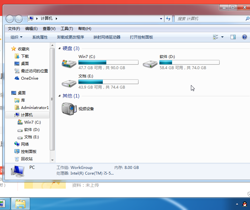The height and width of the screenshot is (210, 250).
Task: Collapse the 硬盘 (3) group
Action: pyautogui.click(x=59, y=48)
